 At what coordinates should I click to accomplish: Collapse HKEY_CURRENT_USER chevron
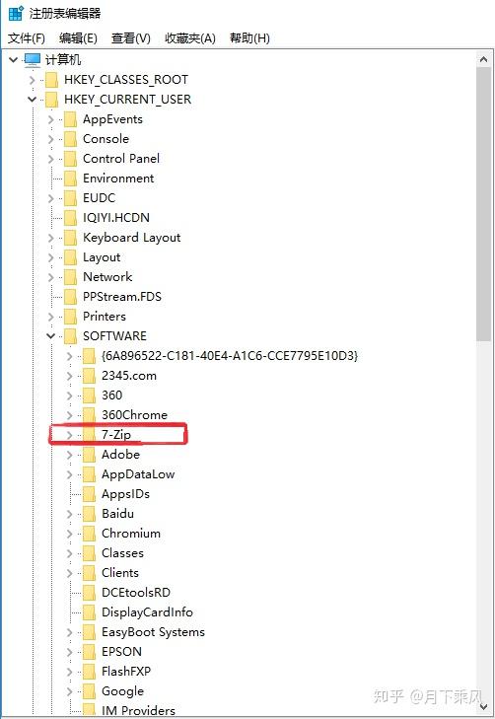click(x=32, y=100)
